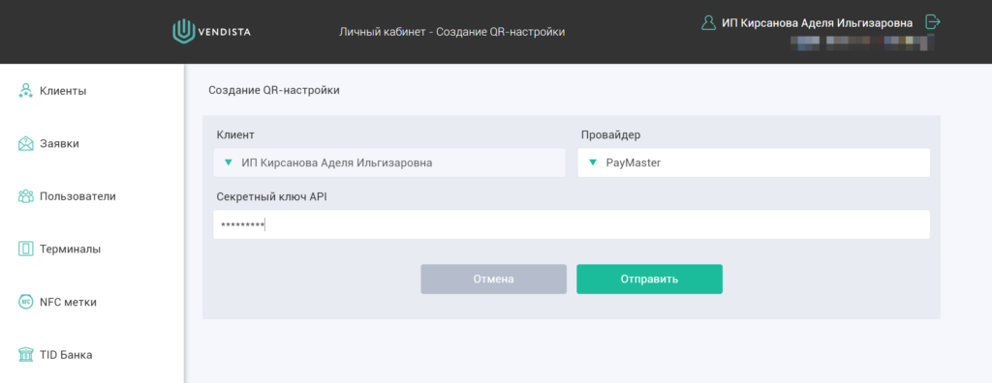992x383 pixels.
Task: Open the Заявки envelope icon
Action: (x=25, y=143)
